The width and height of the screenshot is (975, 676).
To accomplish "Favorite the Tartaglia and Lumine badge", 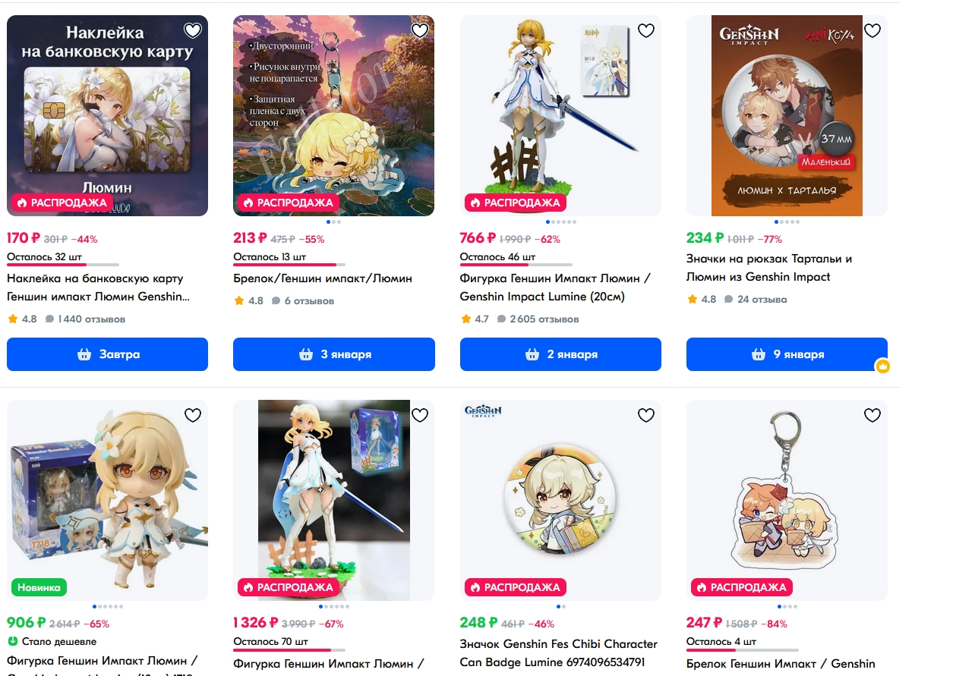I will point(872,30).
